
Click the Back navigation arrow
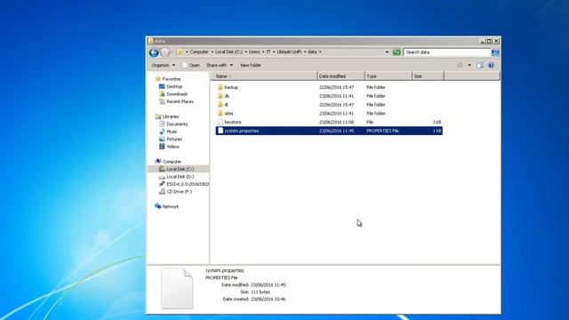tap(154, 52)
